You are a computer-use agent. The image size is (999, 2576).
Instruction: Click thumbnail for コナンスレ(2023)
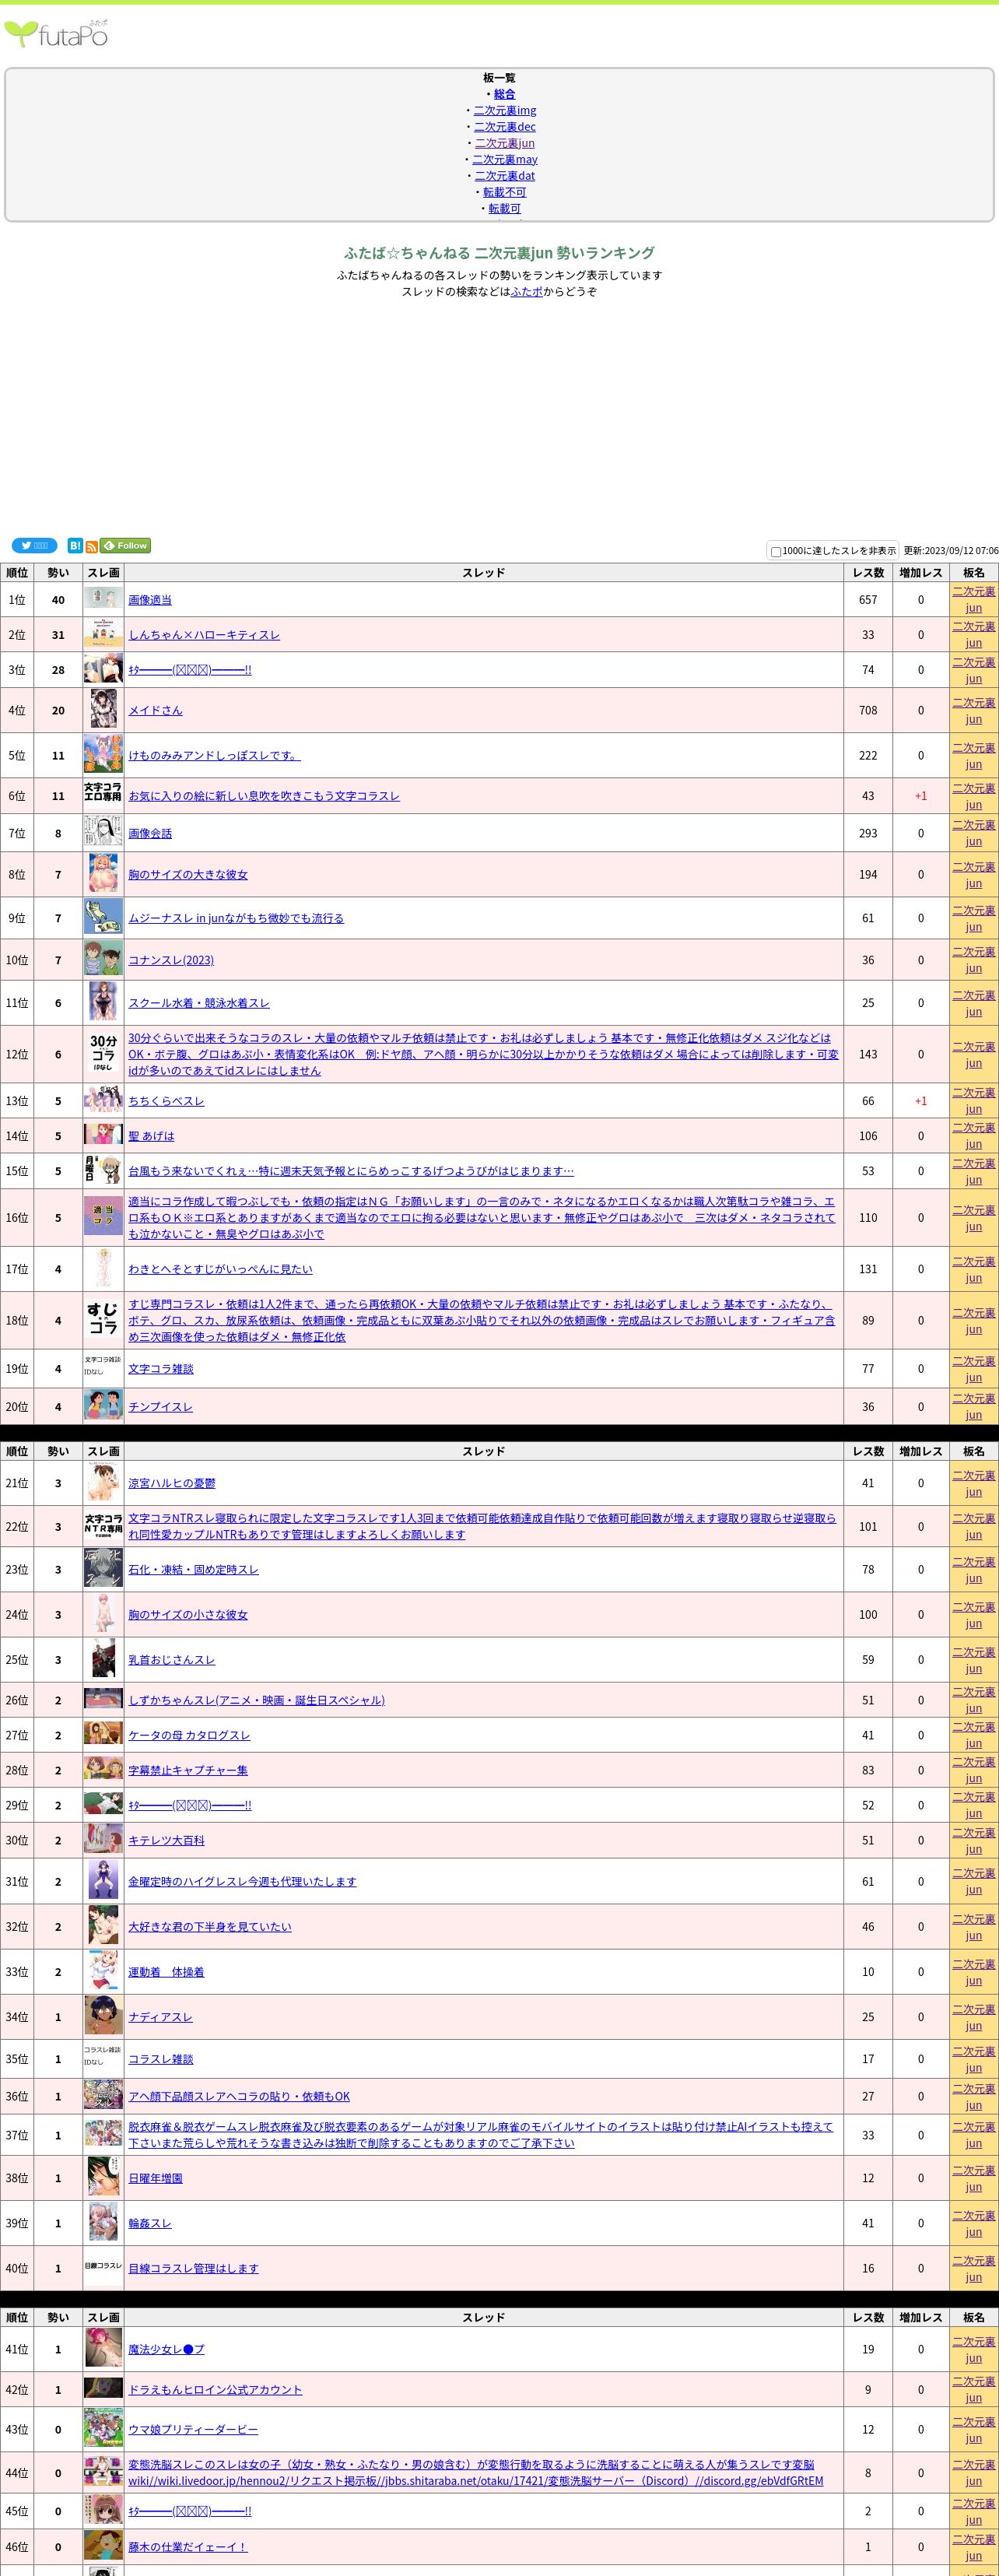pos(103,959)
